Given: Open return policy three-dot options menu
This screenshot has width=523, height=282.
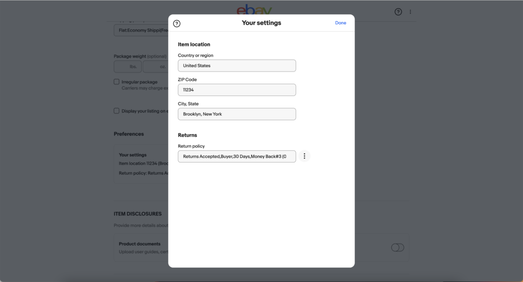Looking at the screenshot, I should tap(304, 156).
